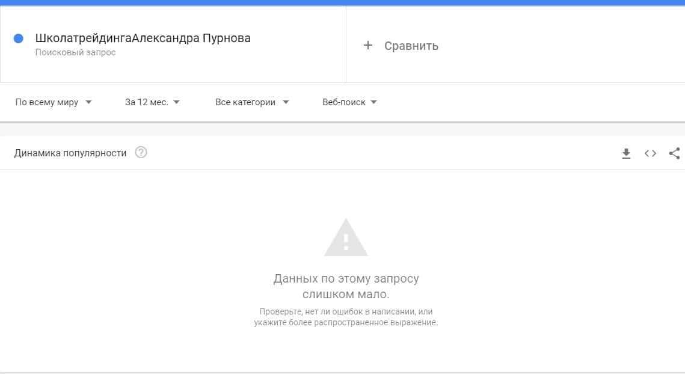The height and width of the screenshot is (374, 685).
Task: Click the Поисковый запрос label
Action: click(x=75, y=53)
